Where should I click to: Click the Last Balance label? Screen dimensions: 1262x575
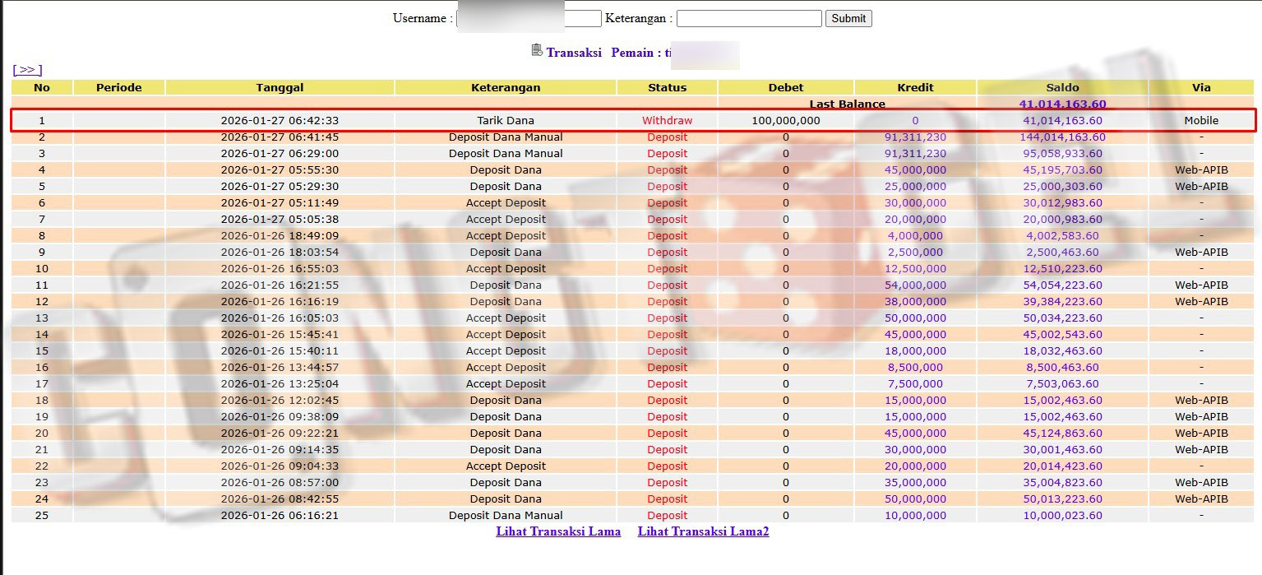click(847, 104)
